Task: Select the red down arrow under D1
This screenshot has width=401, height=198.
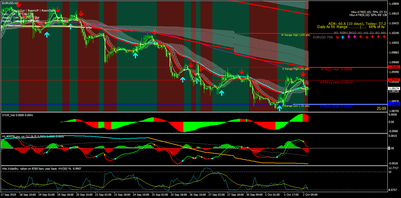Action: point(372,37)
